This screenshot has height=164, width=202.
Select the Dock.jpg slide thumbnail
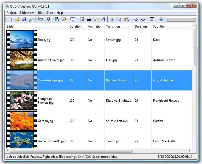click(22, 40)
